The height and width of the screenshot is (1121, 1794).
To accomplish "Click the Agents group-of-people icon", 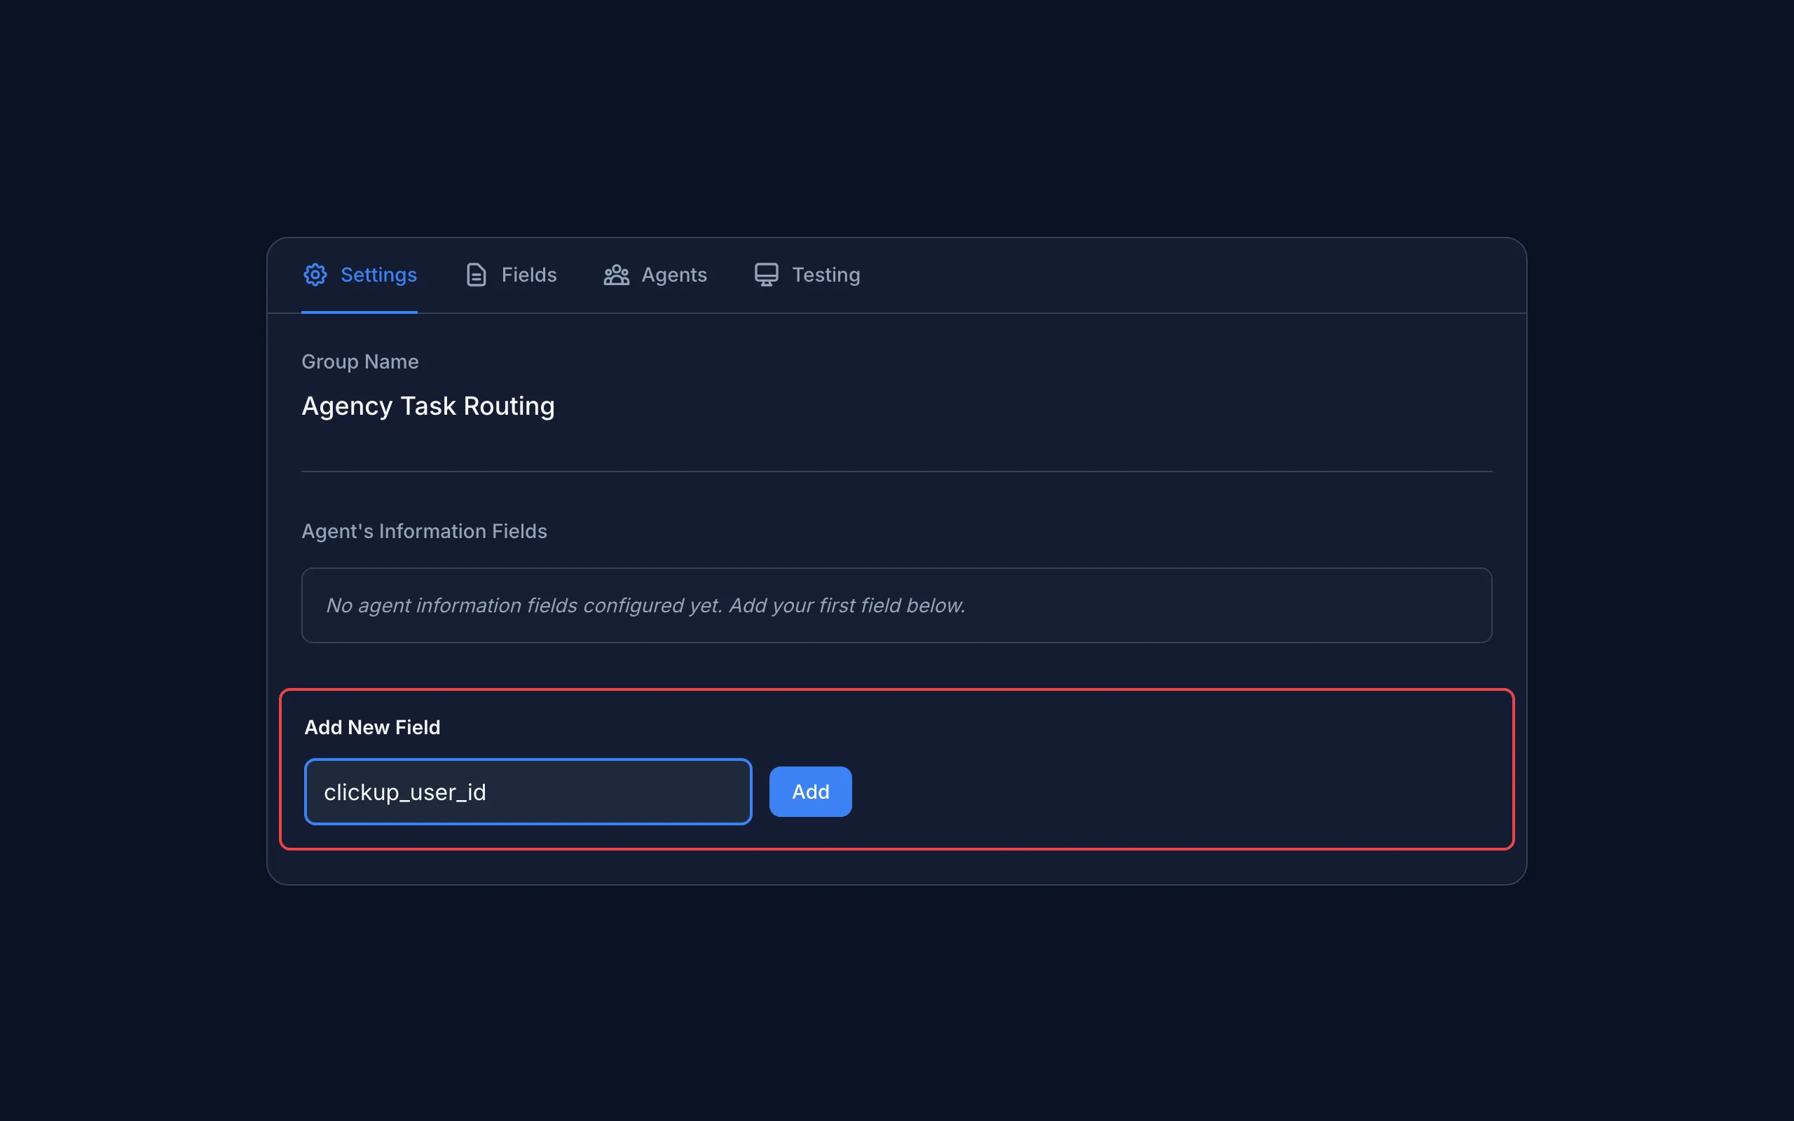I will point(617,275).
